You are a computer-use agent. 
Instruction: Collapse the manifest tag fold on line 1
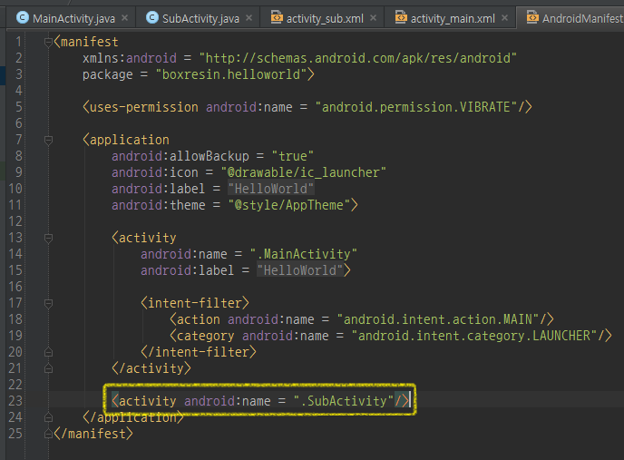point(49,42)
